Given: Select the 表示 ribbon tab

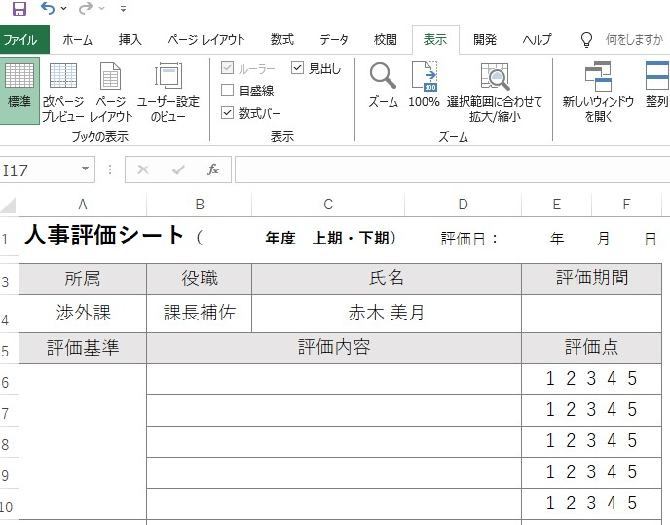Looking at the screenshot, I should (435, 40).
